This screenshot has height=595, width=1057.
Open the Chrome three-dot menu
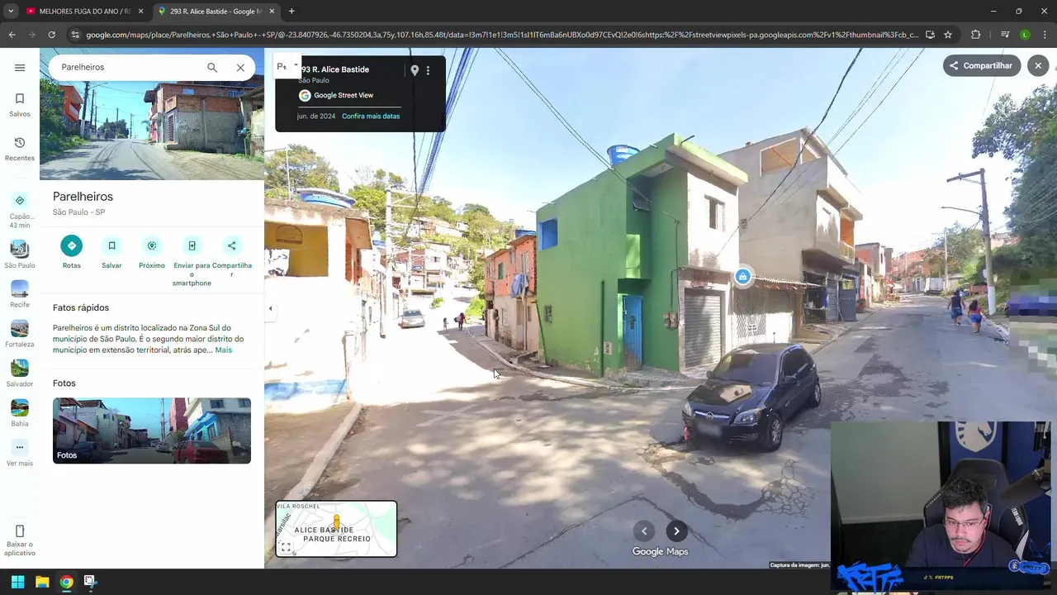[x=1045, y=35]
